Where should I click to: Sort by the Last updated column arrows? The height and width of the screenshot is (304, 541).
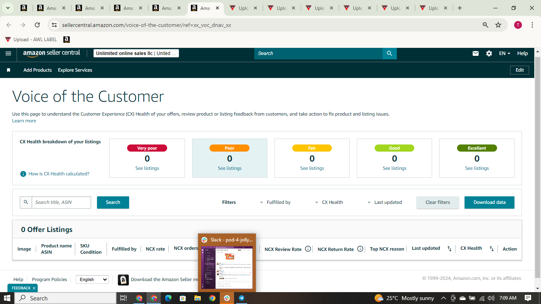[x=450, y=249]
